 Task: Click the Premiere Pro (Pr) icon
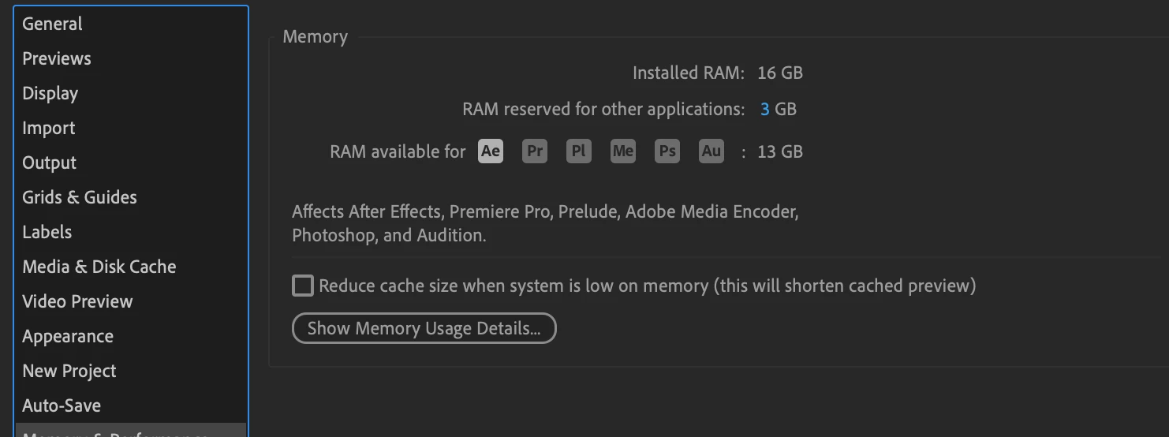click(x=535, y=151)
